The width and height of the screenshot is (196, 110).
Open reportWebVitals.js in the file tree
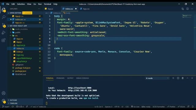click(24, 58)
